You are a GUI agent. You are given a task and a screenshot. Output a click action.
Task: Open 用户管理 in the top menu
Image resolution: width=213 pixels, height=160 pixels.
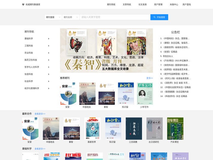[158, 4]
